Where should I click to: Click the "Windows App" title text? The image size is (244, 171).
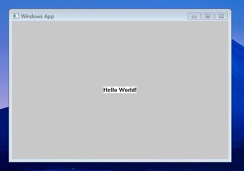(37, 16)
